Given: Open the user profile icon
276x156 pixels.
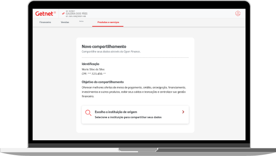Looking at the screenshot, I should (x=238, y=13).
